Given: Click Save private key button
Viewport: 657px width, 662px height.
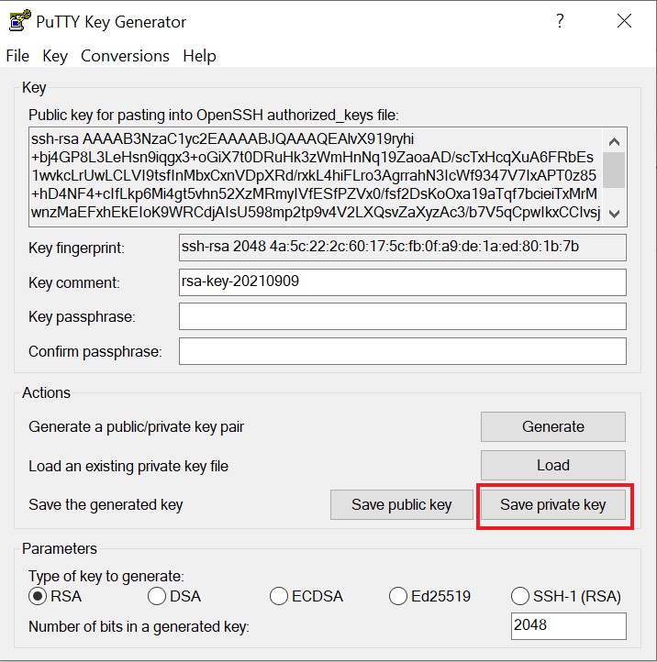Looking at the screenshot, I should coord(553,504).
